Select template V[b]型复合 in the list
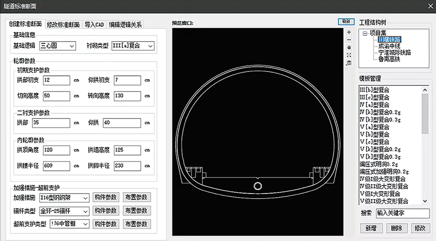Image resolution: width=436 pixels, height=241 pixels. 375,135
